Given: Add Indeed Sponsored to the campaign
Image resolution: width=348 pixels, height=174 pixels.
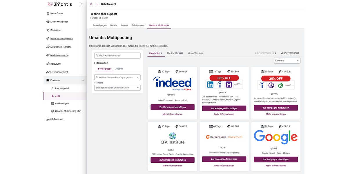Looking at the screenshot, I should [x=172, y=107].
